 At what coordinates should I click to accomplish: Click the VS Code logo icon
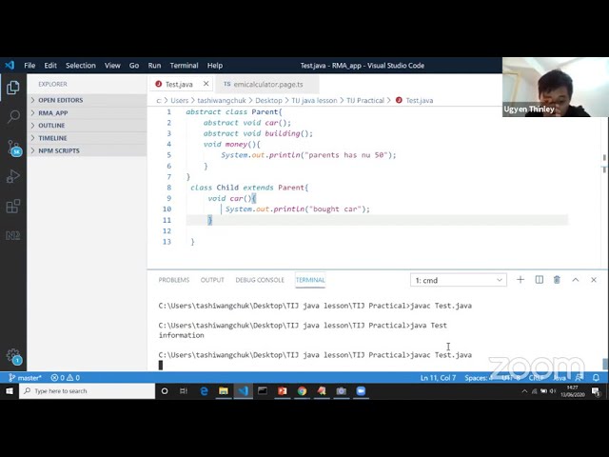[10, 65]
